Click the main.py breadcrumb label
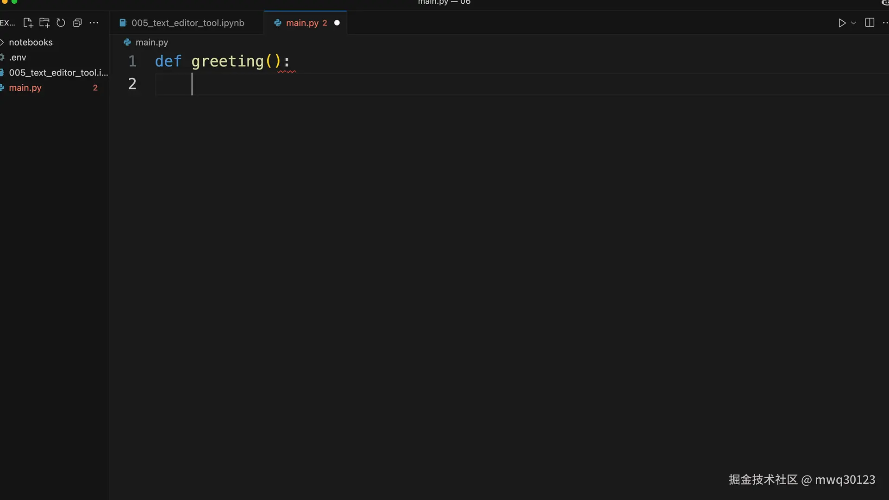Viewport: 889px width, 500px height. tap(151, 42)
